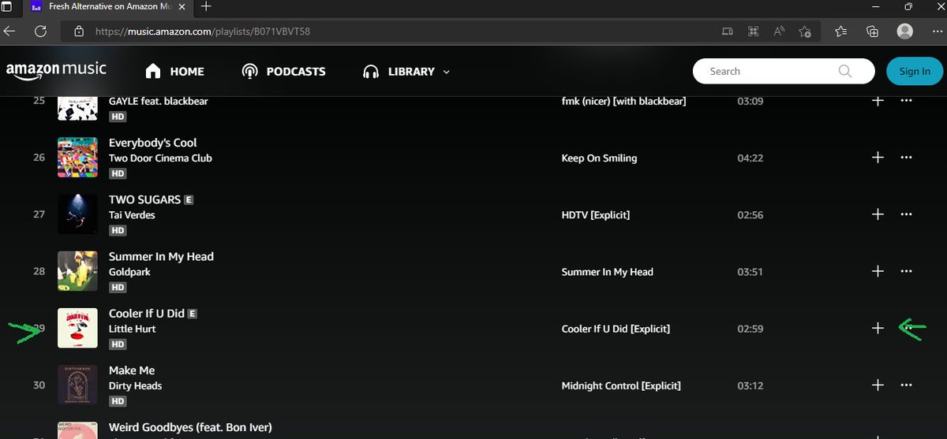Click the QR code grid icon in the address bar
Screen dimensions: 947x439
754,32
